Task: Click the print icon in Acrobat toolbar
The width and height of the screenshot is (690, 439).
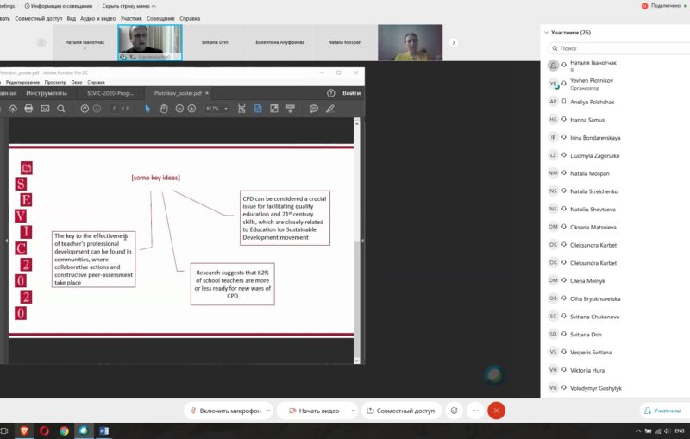Action: pyautogui.click(x=28, y=109)
